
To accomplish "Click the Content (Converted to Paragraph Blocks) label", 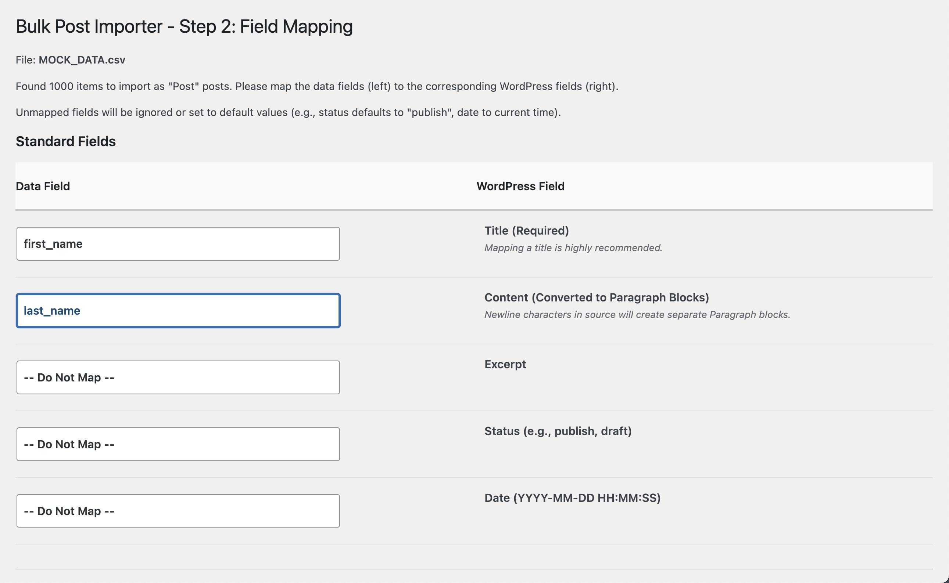I will click(596, 297).
